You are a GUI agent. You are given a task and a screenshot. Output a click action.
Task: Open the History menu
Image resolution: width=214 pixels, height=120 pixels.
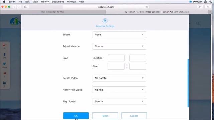tap(45, 2)
